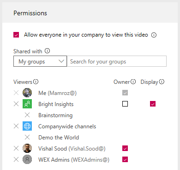
Task: Uncheck Allow everyone in your company checkbox
Action: pyautogui.click(x=16, y=35)
